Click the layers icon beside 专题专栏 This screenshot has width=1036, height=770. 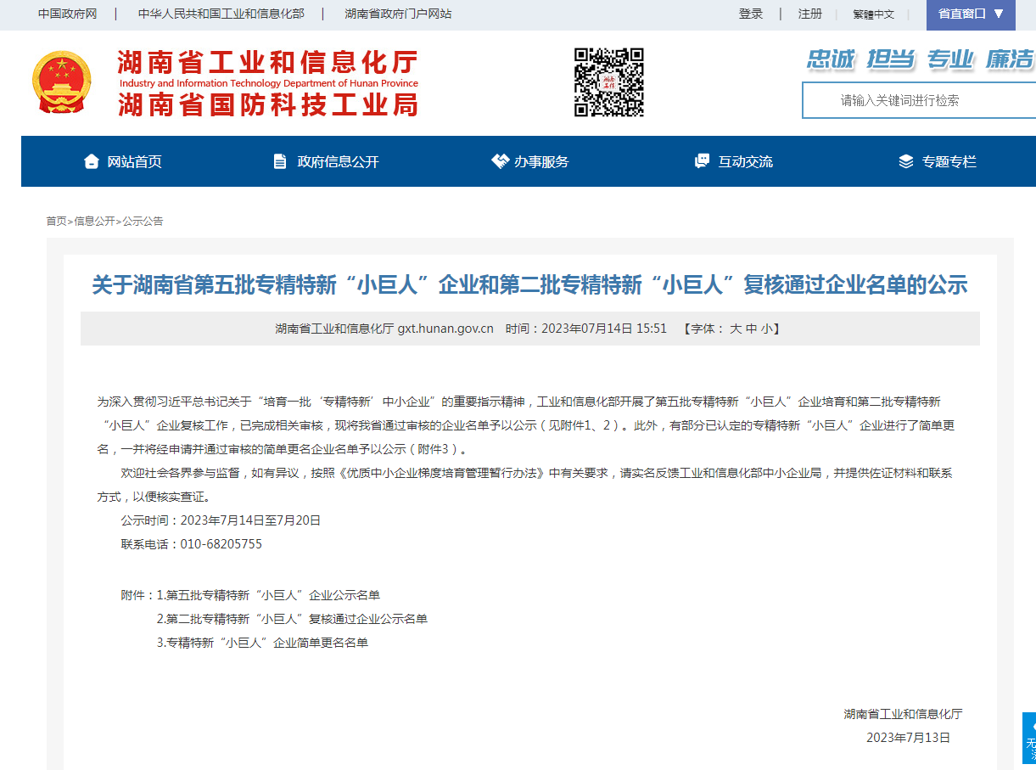click(906, 161)
